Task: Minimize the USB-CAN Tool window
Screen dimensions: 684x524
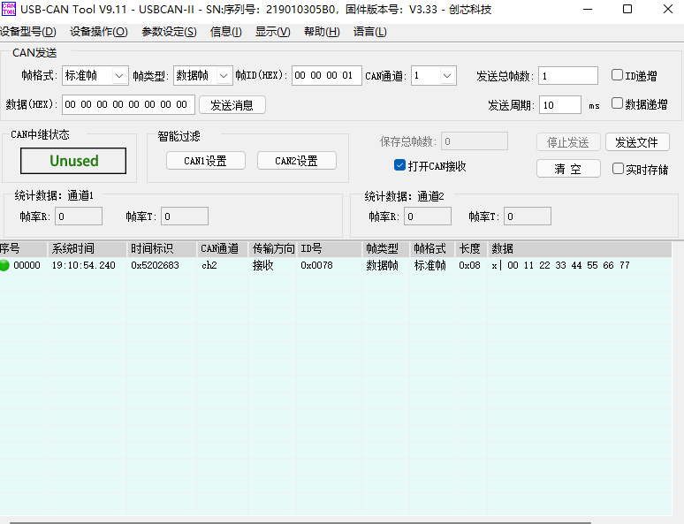Action: 588,9
